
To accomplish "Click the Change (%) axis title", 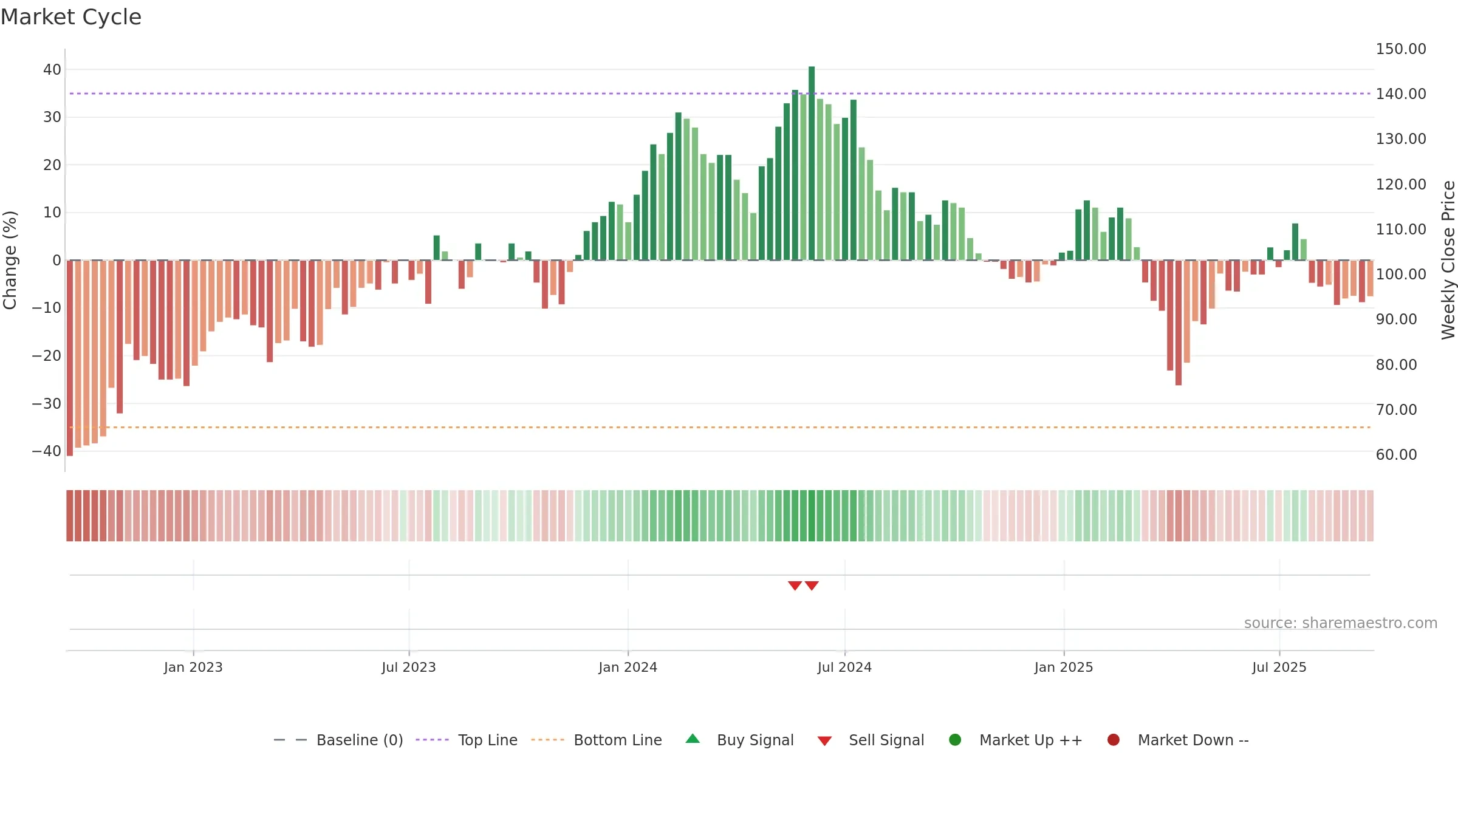I will (10, 260).
